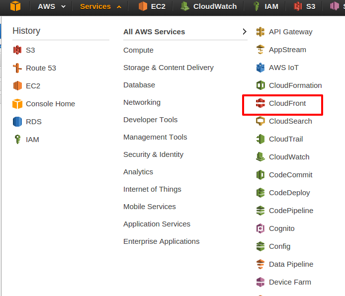Open the AppStream service link
This screenshot has height=296, width=345.
tap(287, 50)
